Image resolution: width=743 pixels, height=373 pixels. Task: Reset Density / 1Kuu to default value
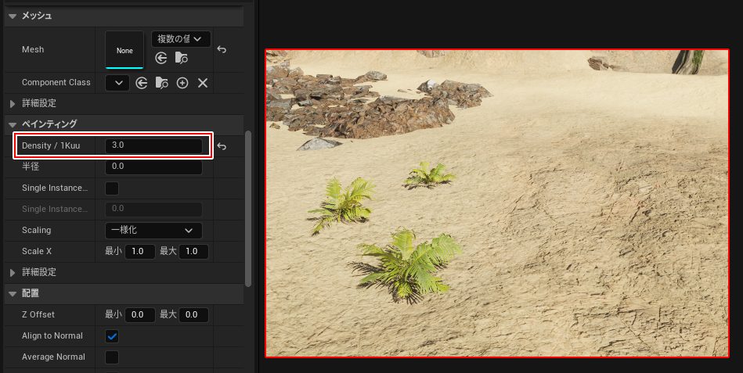[x=222, y=146]
